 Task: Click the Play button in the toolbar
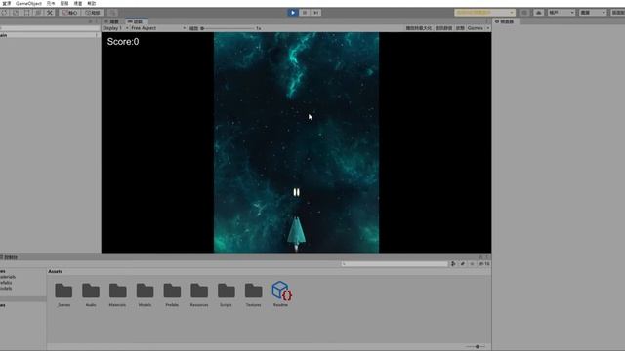coord(293,13)
